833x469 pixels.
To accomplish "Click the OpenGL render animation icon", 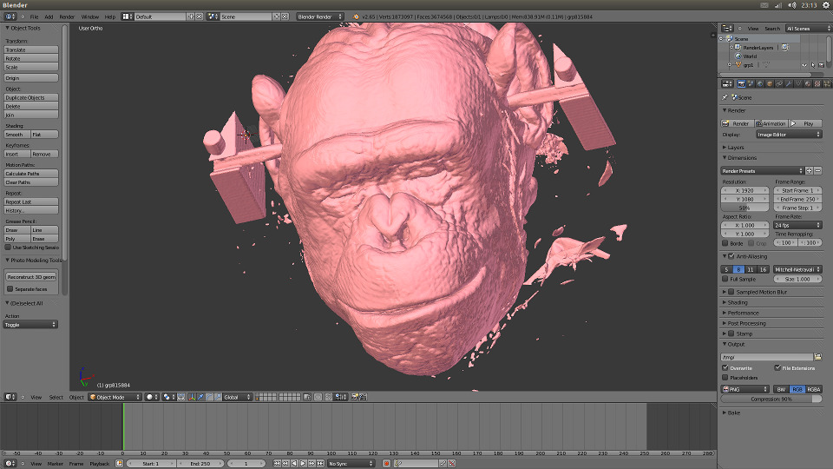I will tap(364, 397).
